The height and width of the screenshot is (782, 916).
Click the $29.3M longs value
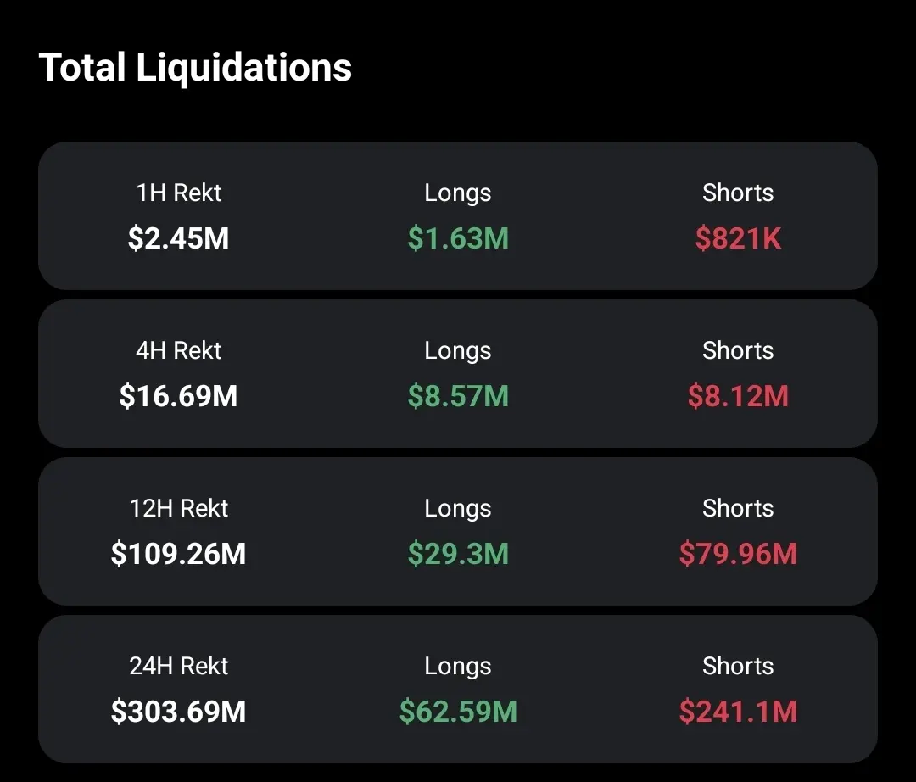tap(458, 554)
